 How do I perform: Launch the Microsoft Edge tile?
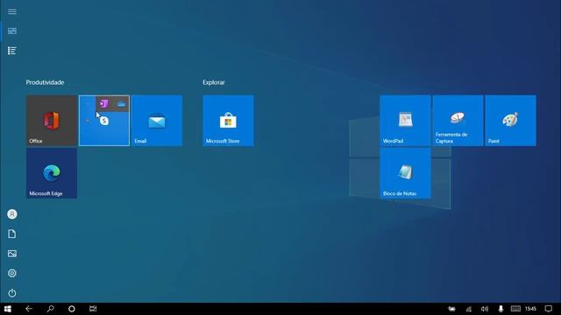point(52,173)
